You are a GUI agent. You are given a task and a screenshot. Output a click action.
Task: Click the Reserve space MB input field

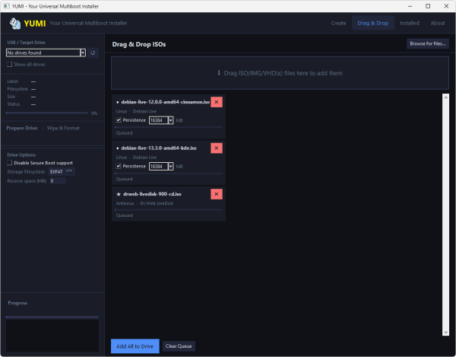pos(57,181)
